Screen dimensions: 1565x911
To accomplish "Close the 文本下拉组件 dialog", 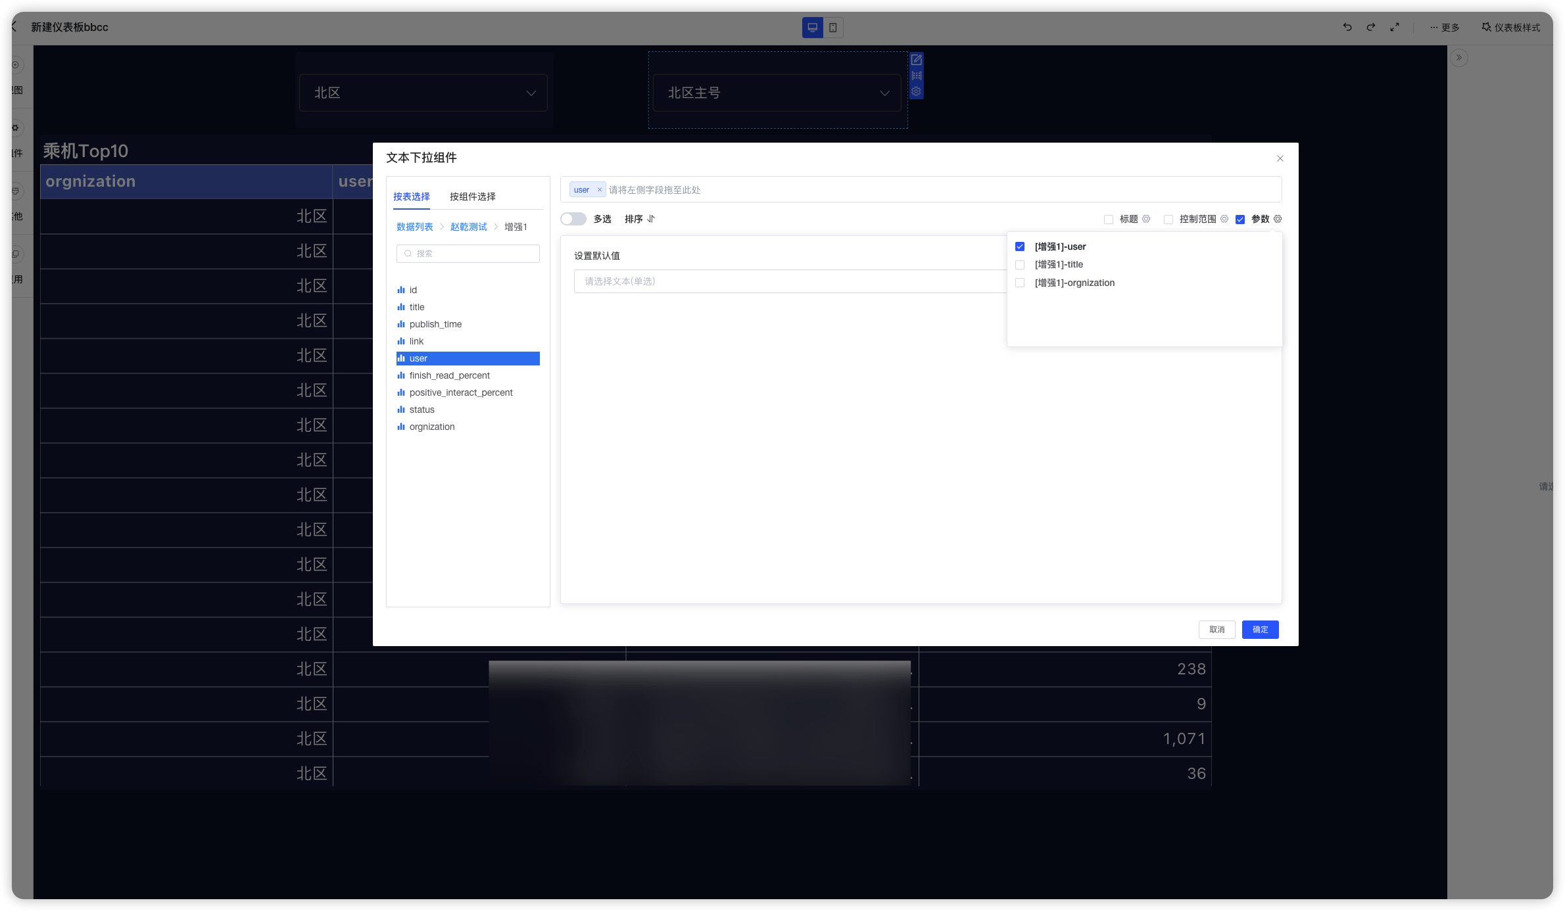I will pyautogui.click(x=1280, y=158).
